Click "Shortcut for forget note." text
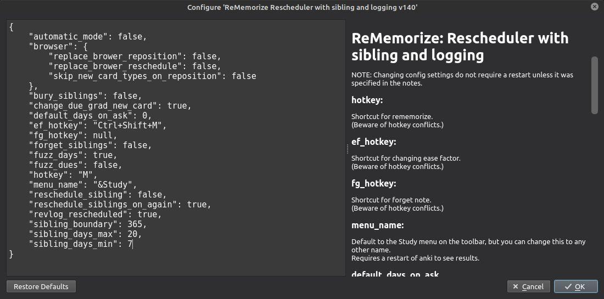This screenshot has width=604, height=299. click(392, 200)
